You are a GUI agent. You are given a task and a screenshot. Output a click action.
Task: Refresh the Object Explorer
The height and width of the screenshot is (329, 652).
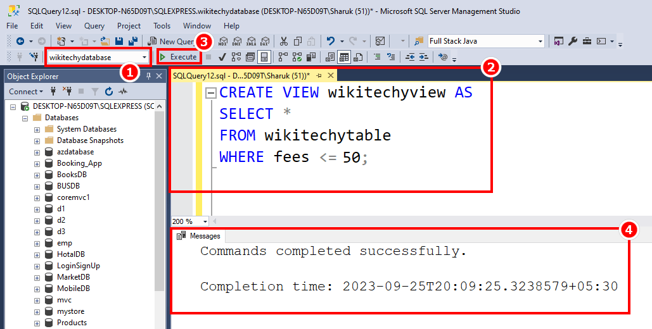[x=109, y=91]
